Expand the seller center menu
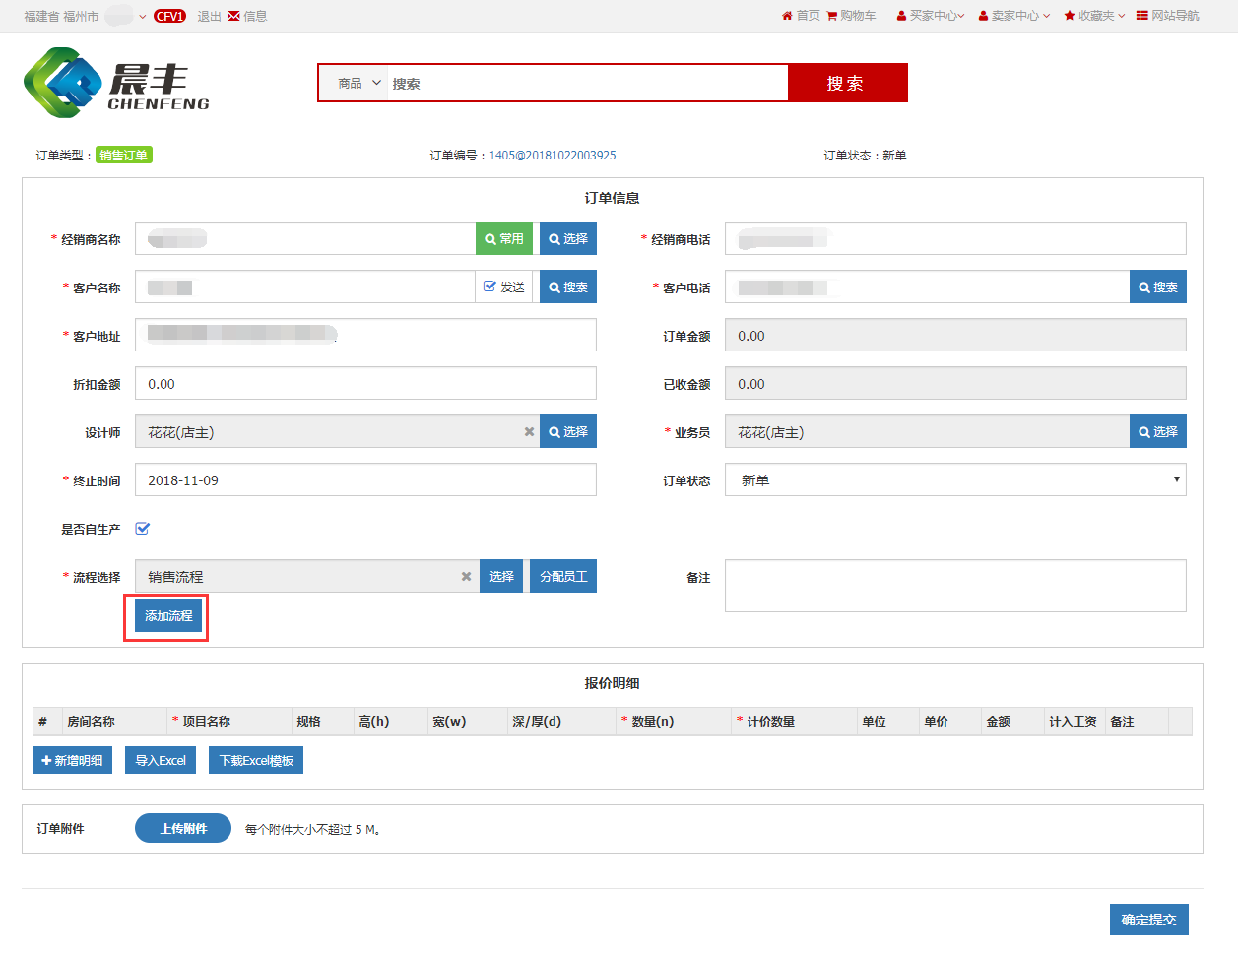The image size is (1238, 956). click(1013, 16)
